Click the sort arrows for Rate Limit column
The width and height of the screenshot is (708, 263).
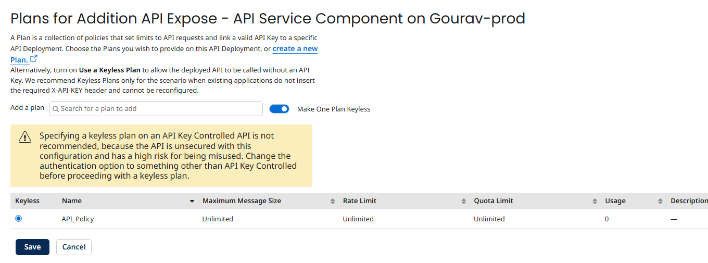(463, 201)
